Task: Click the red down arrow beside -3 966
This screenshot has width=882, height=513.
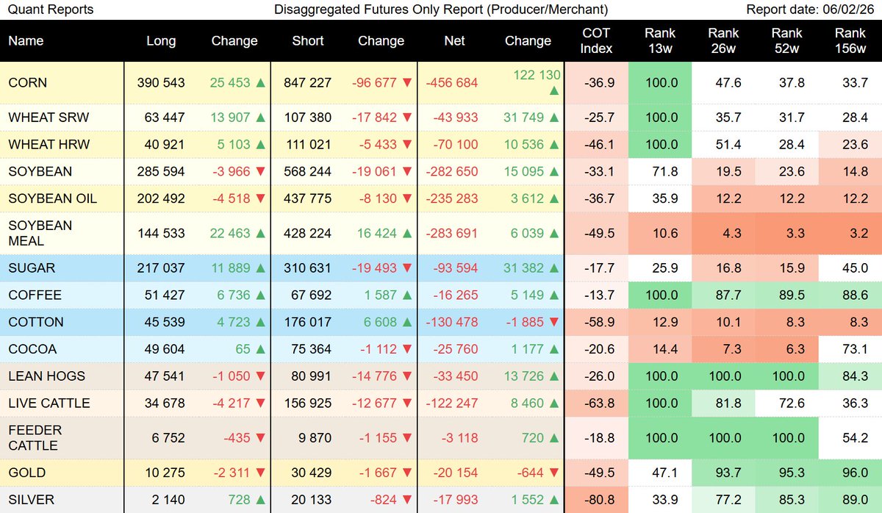Action: coord(259,171)
